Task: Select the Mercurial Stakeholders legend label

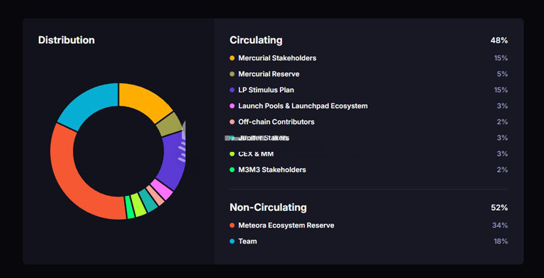Action: (277, 58)
